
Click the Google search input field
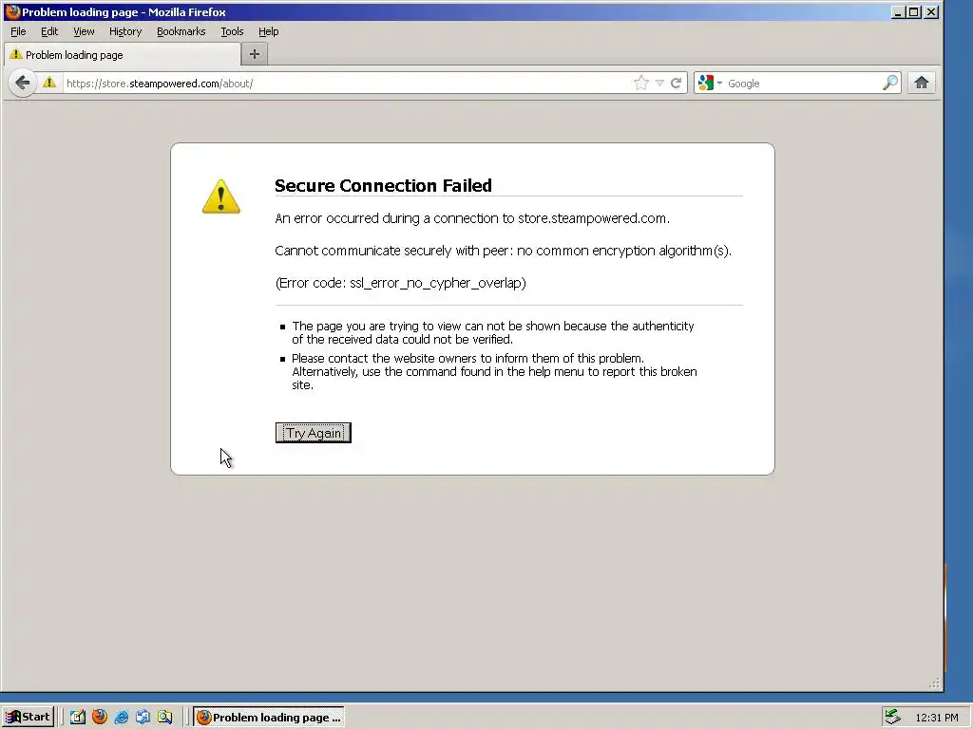pos(802,84)
